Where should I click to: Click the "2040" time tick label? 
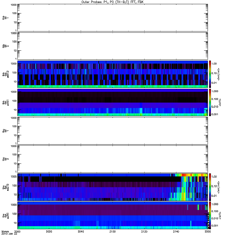click(81, 232)
